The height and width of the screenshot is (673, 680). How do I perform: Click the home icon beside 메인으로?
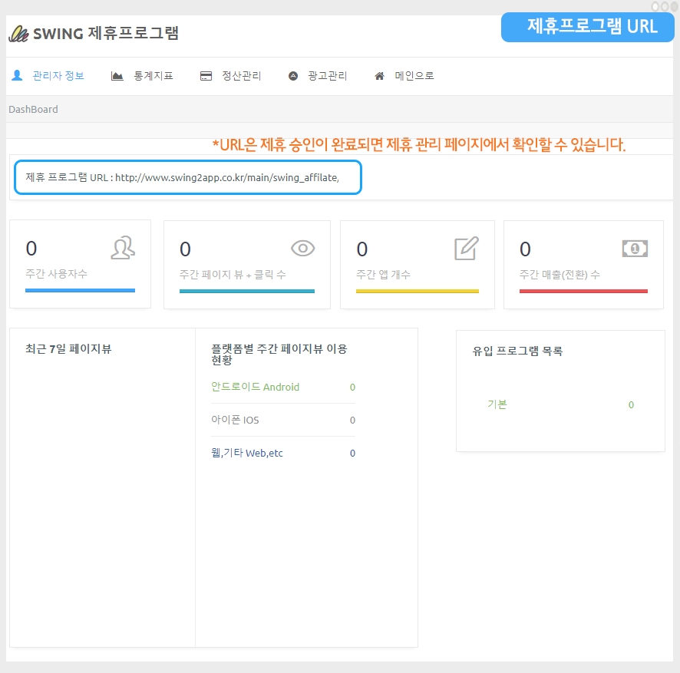tap(379, 76)
